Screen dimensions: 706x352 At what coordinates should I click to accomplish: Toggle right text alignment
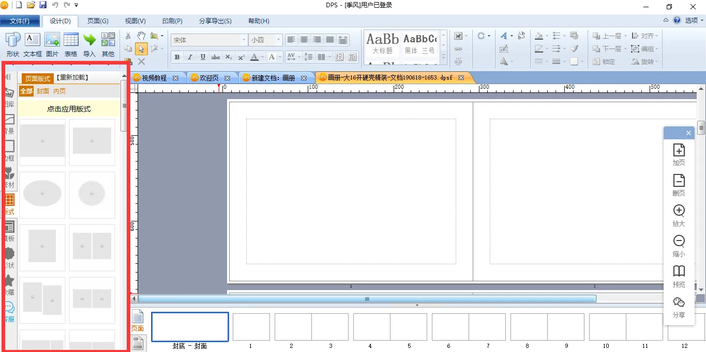coord(317,40)
